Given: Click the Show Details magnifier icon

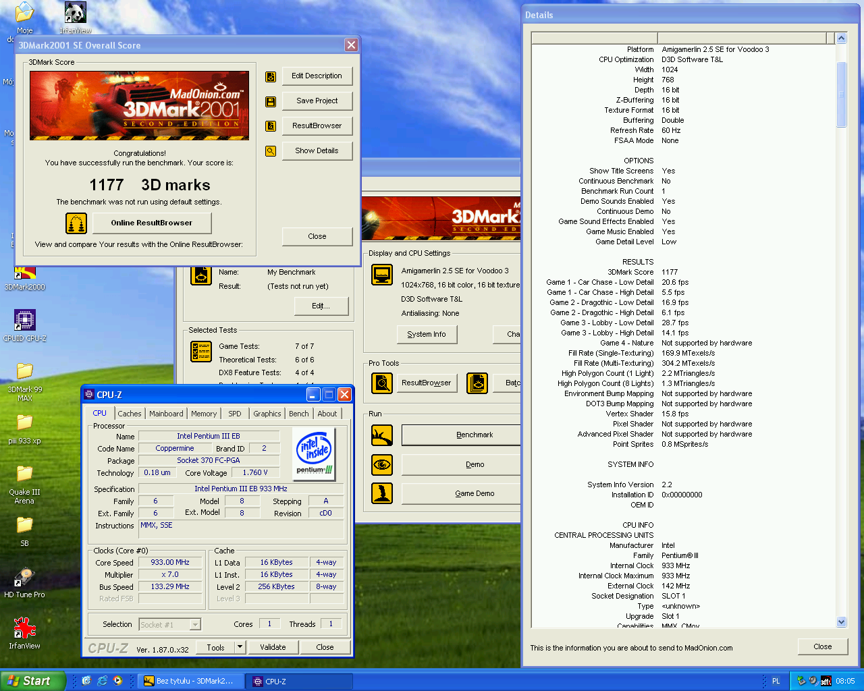Looking at the screenshot, I should (271, 151).
